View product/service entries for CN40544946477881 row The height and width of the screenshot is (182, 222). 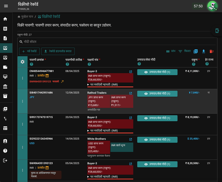[157, 72]
